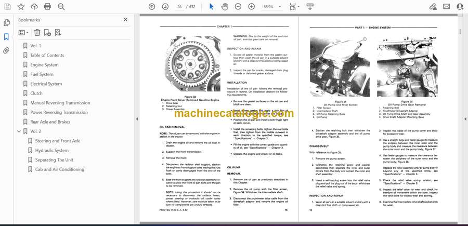Click the total pages count 672

pos(192,7)
